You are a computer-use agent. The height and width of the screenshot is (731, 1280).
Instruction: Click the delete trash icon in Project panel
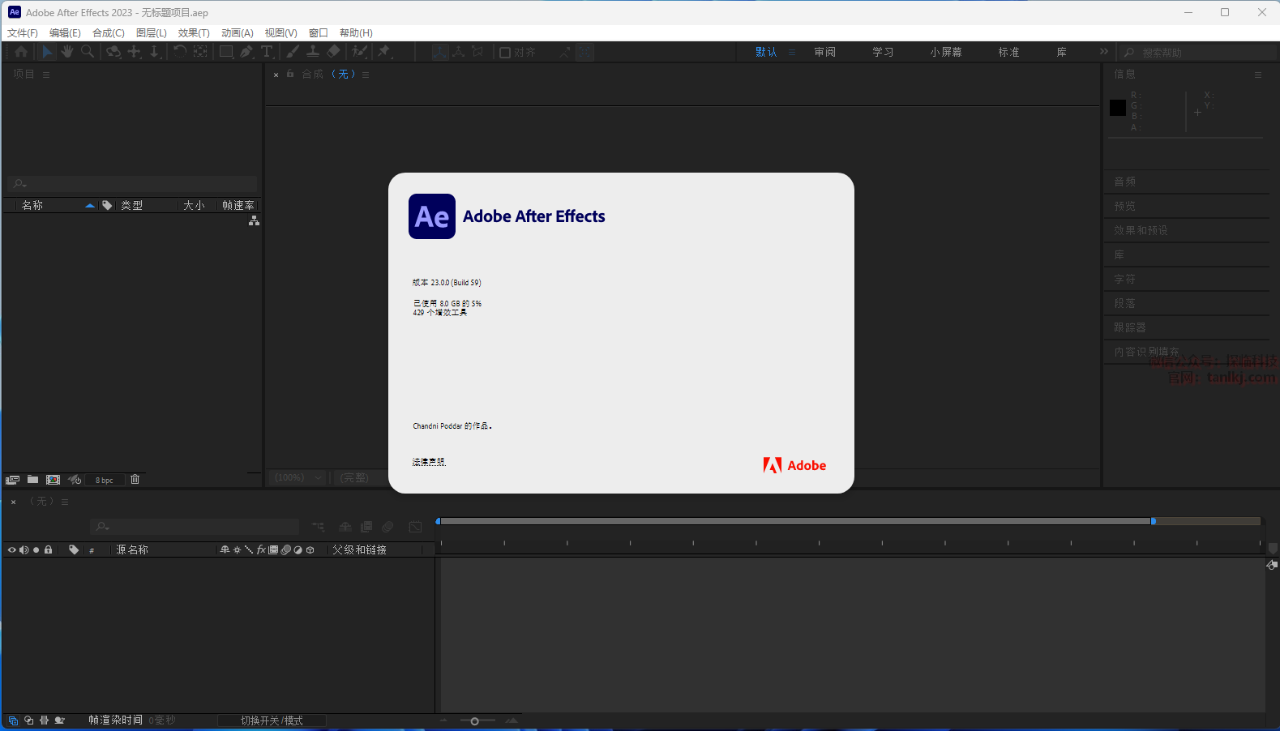click(x=135, y=480)
